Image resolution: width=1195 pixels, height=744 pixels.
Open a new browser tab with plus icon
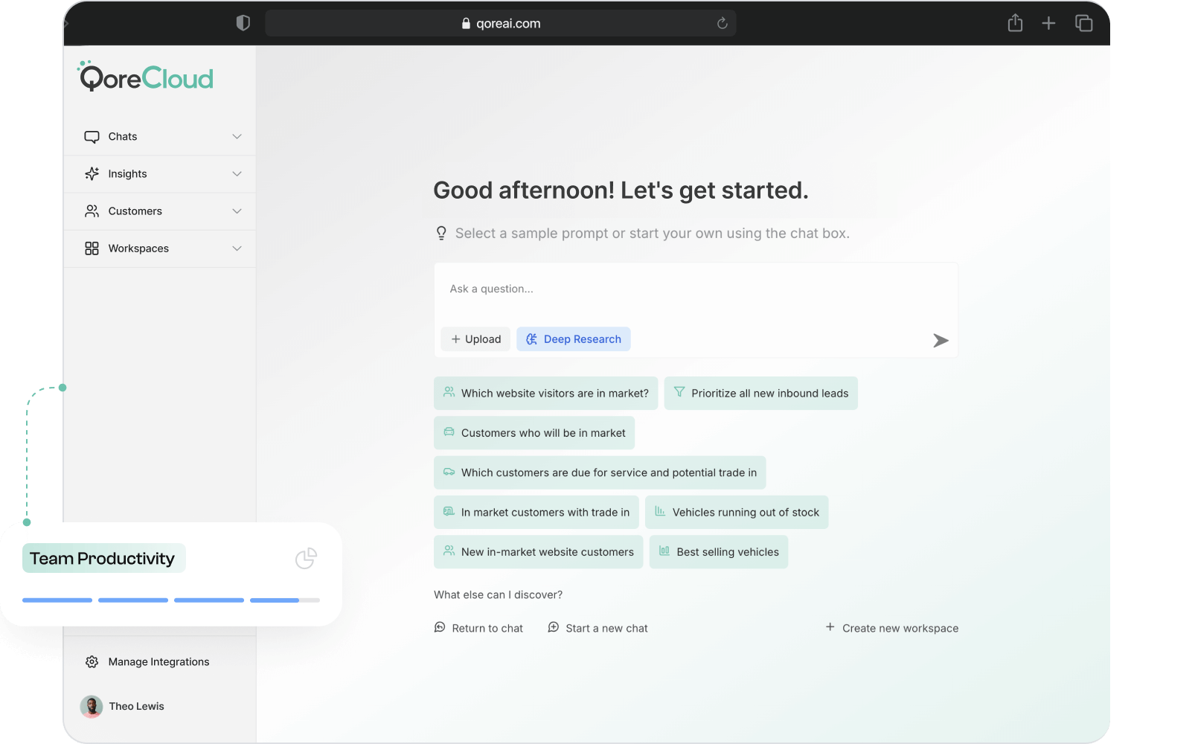coord(1048,23)
